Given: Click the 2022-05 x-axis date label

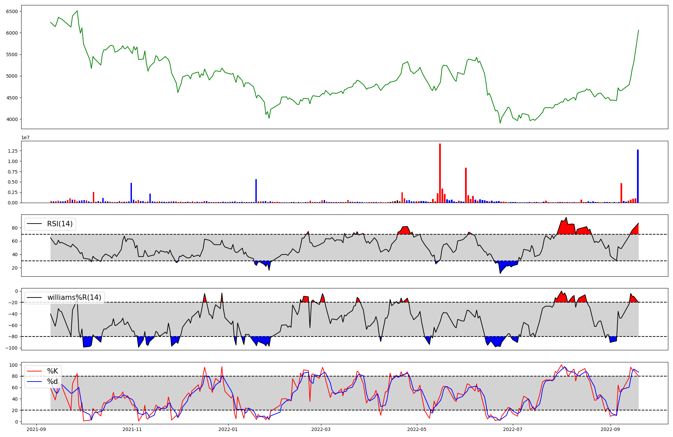Looking at the screenshot, I should [417, 429].
